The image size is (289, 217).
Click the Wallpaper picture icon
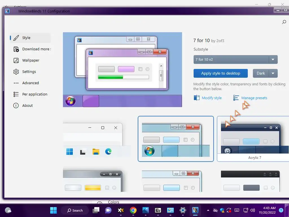16,60
